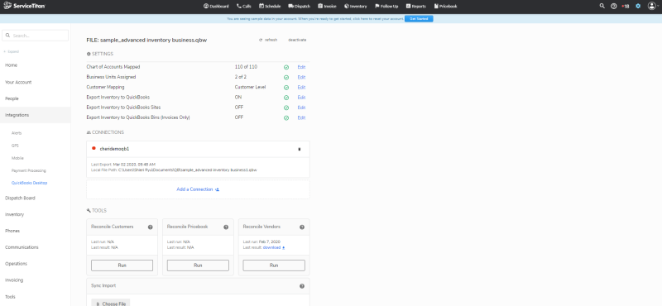This screenshot has height=306, width=662.
Task: Edit Chart of Accounts Mapped setting
Action: pyautogui.click(x=301, y=67)
